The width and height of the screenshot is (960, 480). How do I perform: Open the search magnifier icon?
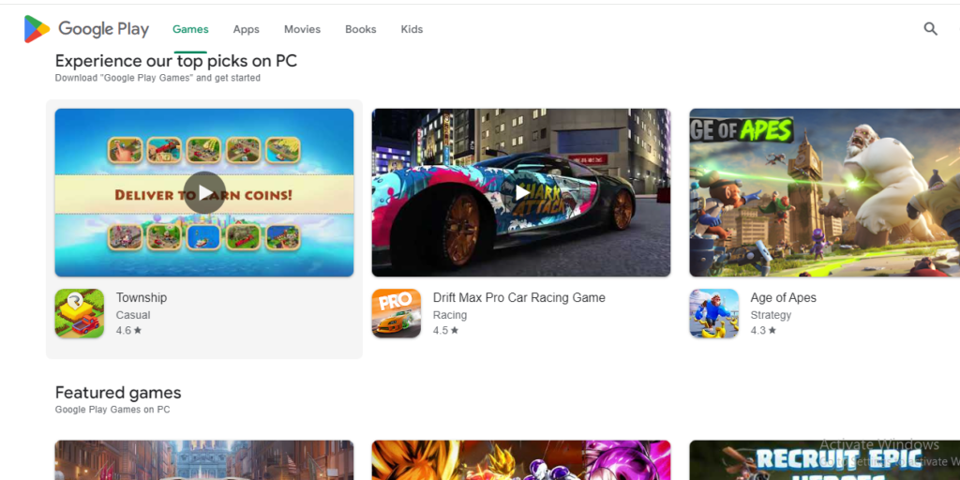(x=930, y=29)
